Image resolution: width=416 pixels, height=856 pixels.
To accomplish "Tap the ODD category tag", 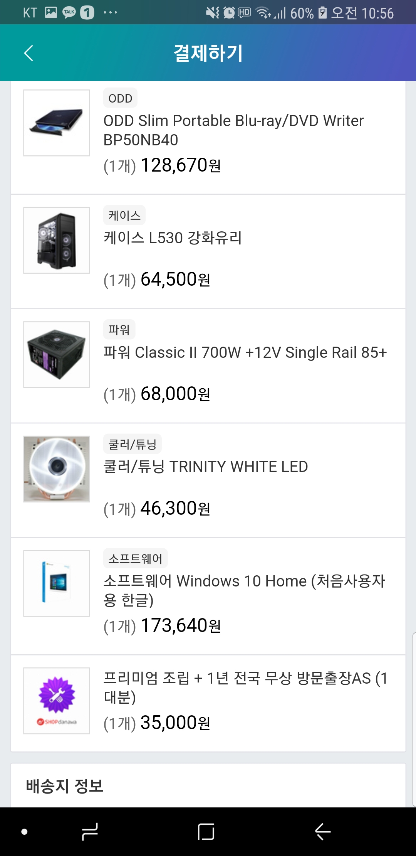I will pos(120,98).
